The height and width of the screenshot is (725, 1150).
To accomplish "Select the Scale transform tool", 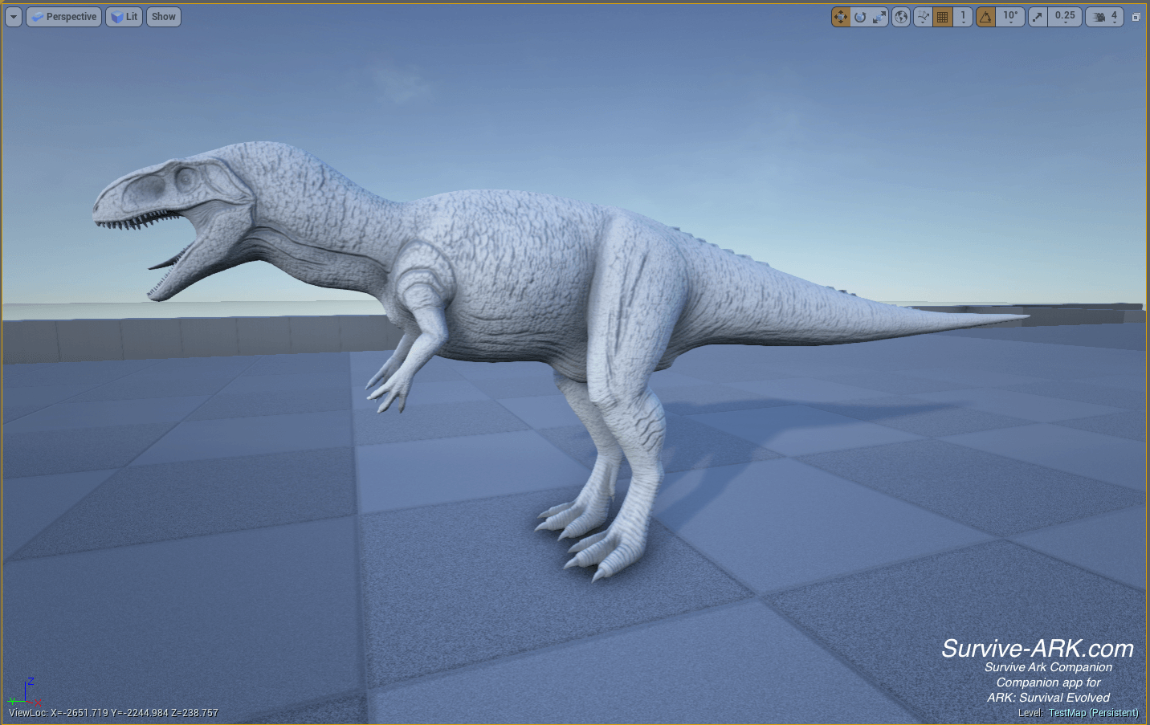I will tap(879, 17).
